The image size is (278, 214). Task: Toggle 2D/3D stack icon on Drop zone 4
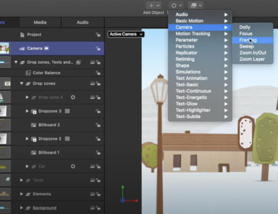coord(92,97)
